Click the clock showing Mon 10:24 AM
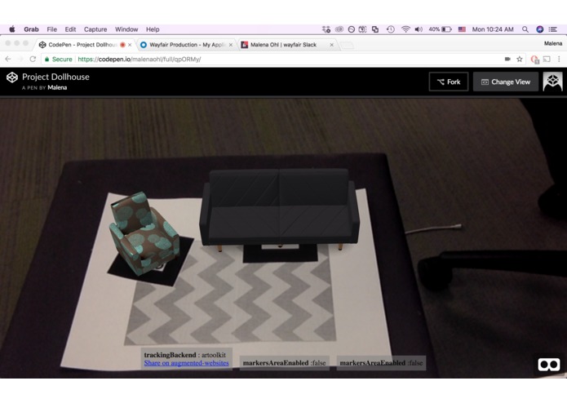Image resolution: width=567 pixels, height=403 pixels. click(x=493, y=29)
